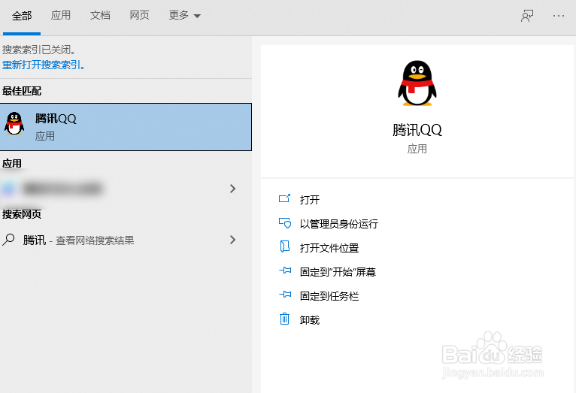This screenshot has width=576, height=393.
Task: Click the magnifier search icon beside 腾讯
Action: pyautogui.click(x=8, y=240)
